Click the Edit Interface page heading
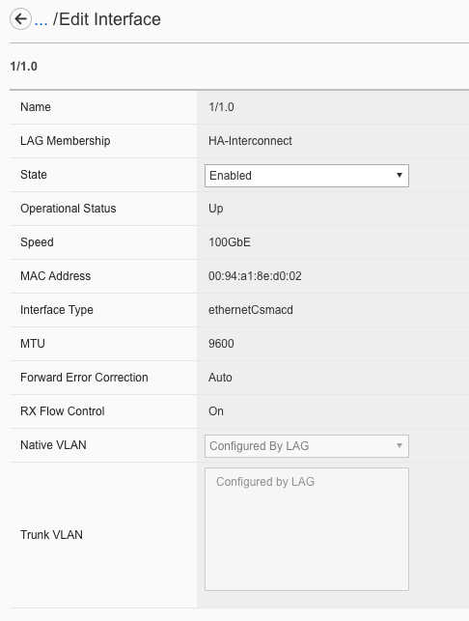Viewport: 469px width, 621px height. click(107, 19)
